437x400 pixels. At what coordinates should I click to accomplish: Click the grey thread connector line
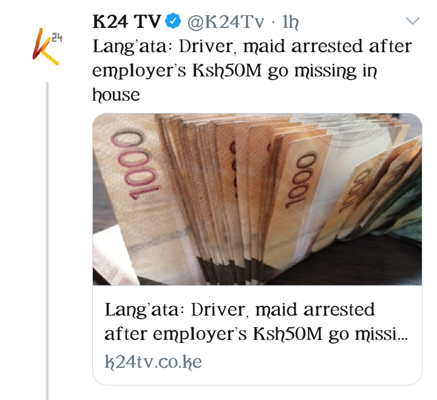pos(47,241)
